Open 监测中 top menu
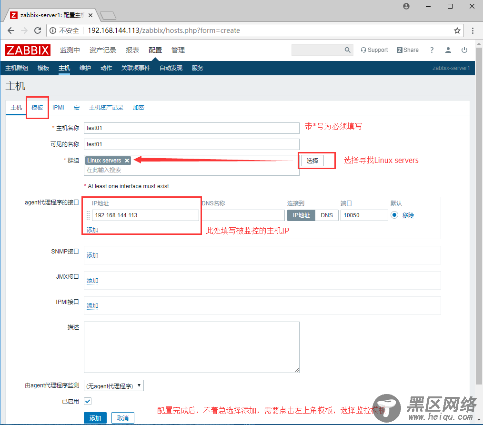The width and height of the screenshot is (483, 425). coord(70,50)
